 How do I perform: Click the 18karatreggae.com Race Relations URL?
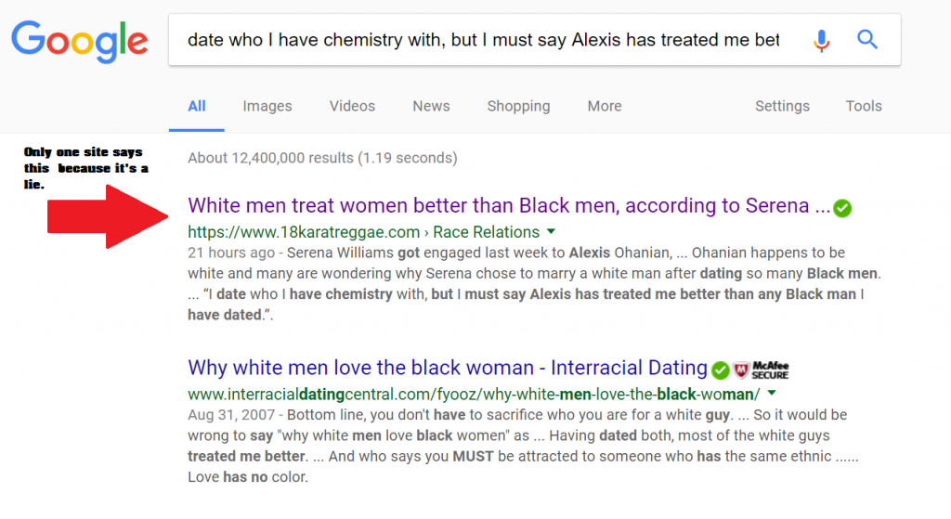tap(363, 232)
